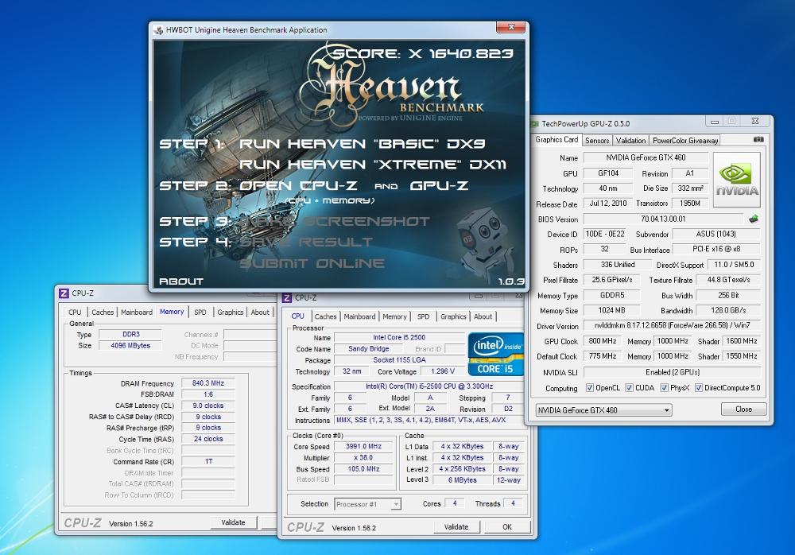The height and width of the screenshot is (555, 795).
Task: Click the Bus Speed value 105.0 MHz
Action: pyautogui.click(x=363, y=469)
